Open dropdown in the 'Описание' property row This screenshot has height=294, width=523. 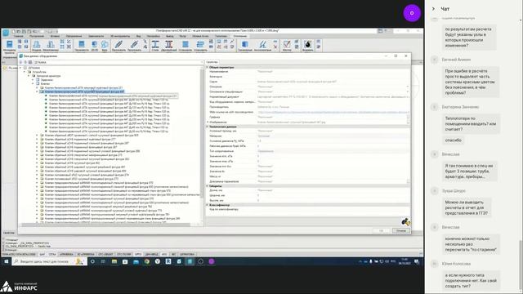point(408,87)
